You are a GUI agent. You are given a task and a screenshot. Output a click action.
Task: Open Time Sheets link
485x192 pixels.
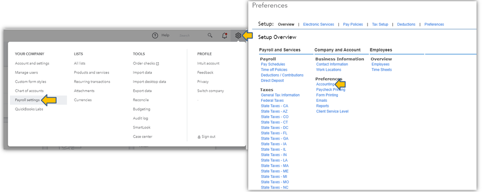[382, 70]
